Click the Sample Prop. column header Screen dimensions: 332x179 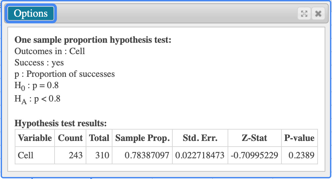pyautogui.click(x=142, y=138)
